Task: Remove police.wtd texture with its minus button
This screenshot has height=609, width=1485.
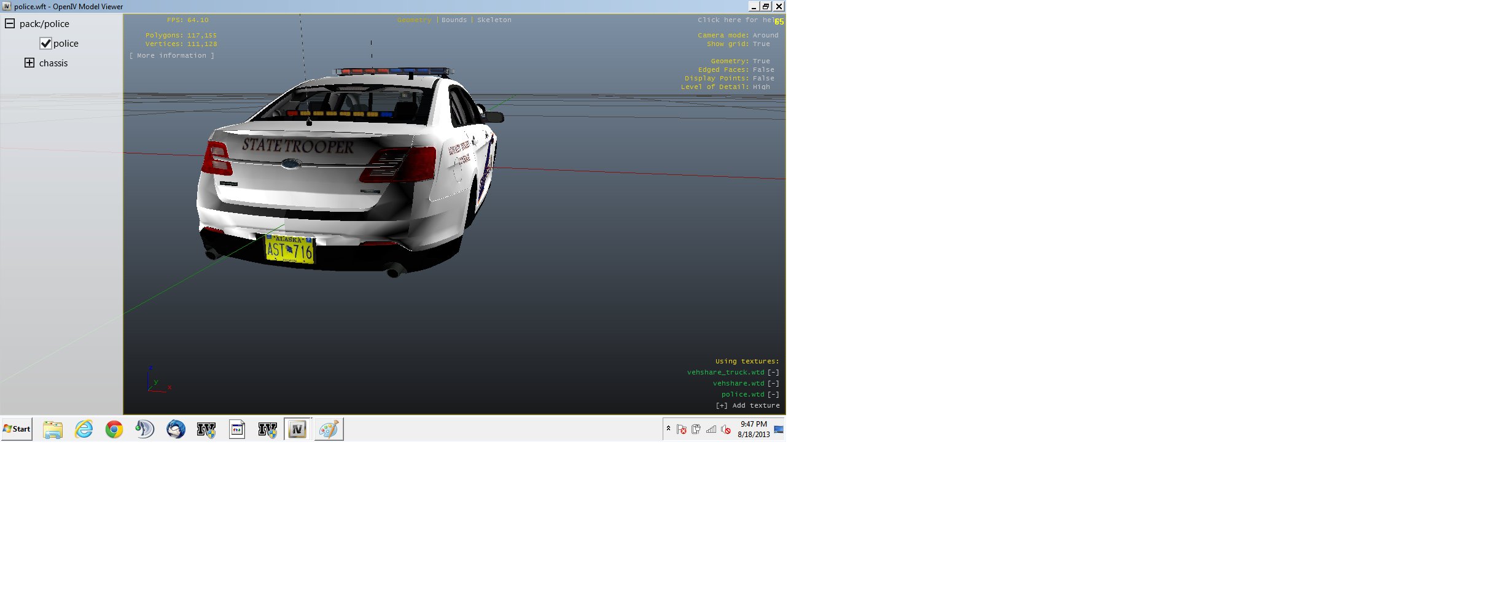Action: (x=773, y=395)
